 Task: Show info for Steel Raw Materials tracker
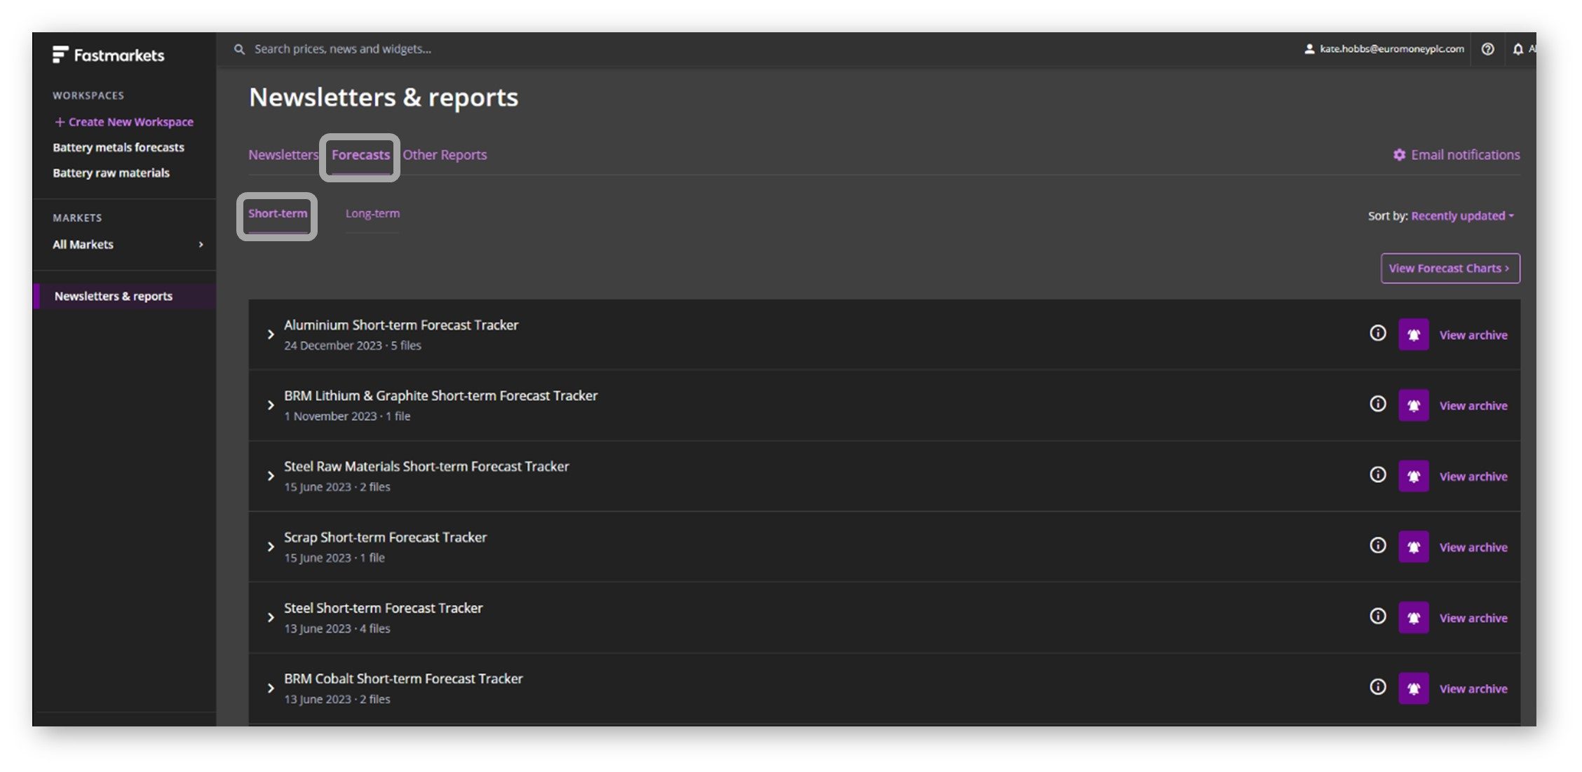pyautogui.click(x=1378, y=475)
